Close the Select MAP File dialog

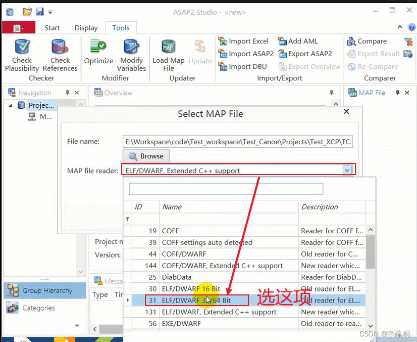coord(346,111)
